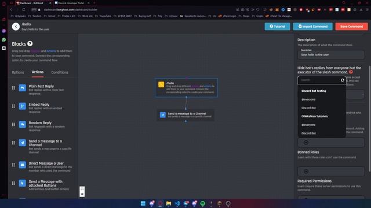Click the snapshot camera icon in address bar
This screenshot has height=208, width=371.
click(x=243, y=10)
